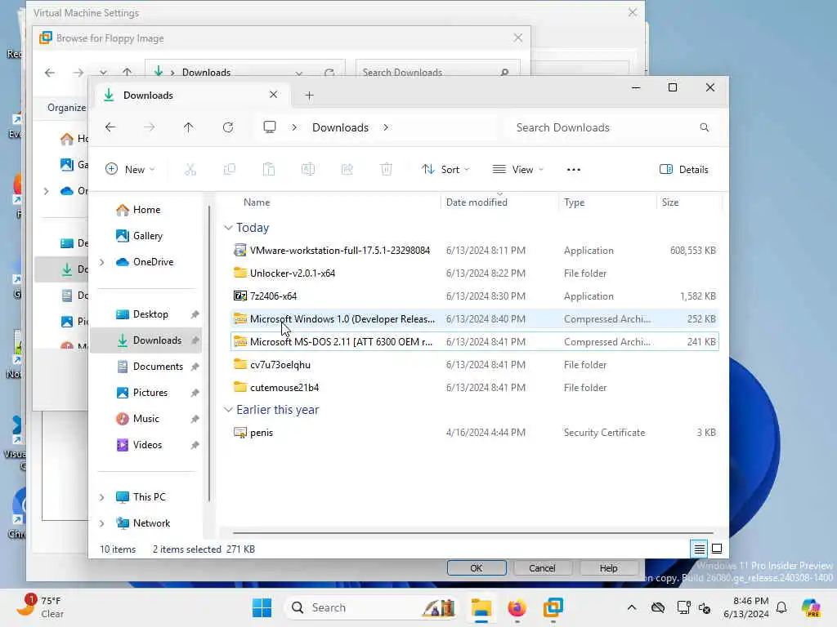Sort by Date modified column header
Screen dimensions: 837x627
(x=499, y=202)
